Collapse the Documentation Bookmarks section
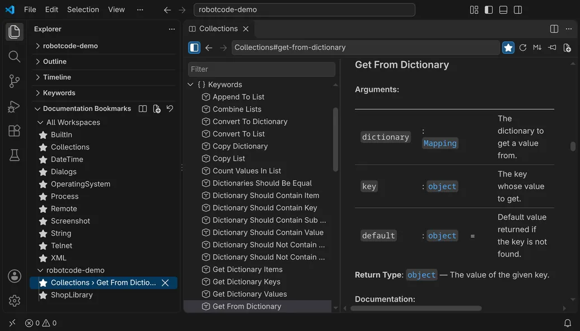Image resolution: width=580 pixels, height=331 pixels. 38,109
